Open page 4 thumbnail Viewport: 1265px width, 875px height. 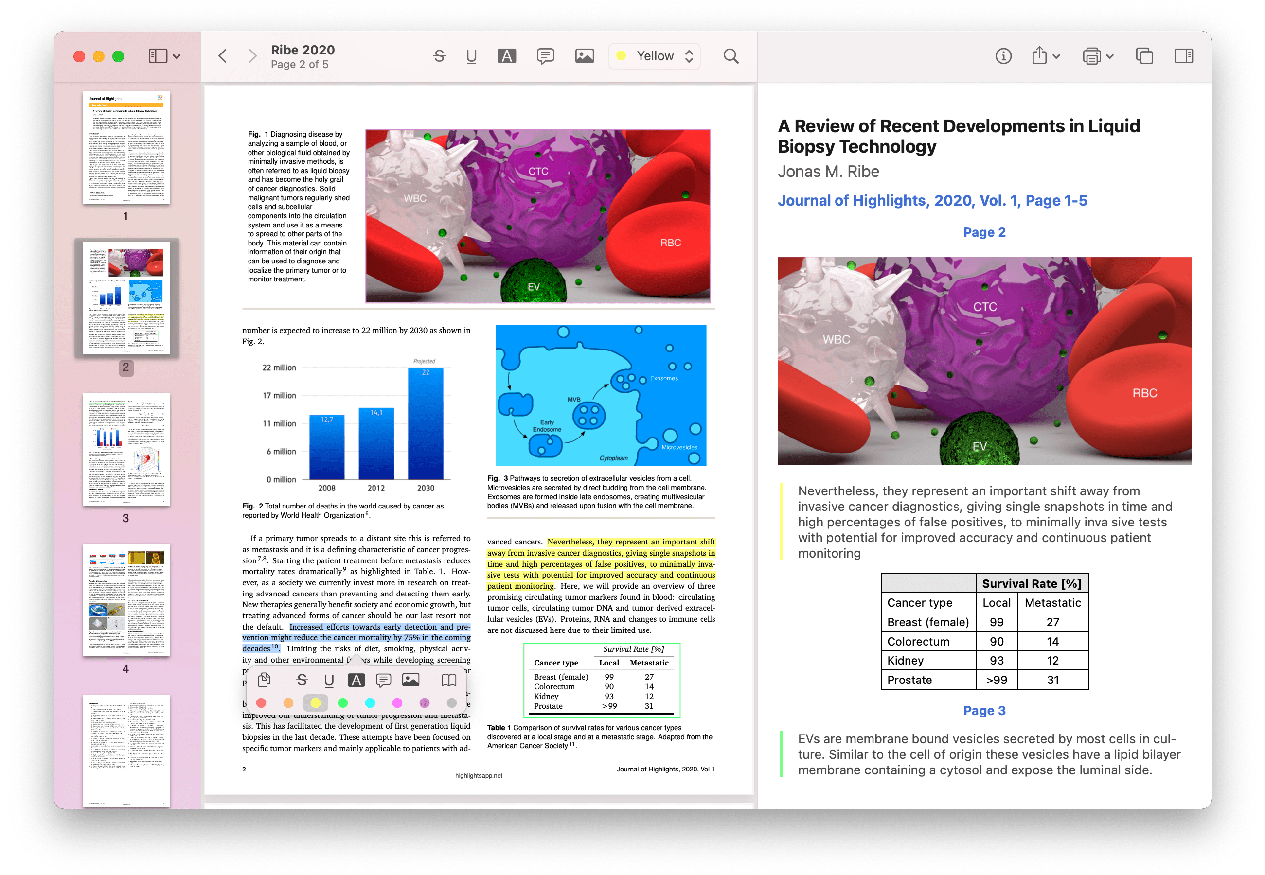pos(126,600)
